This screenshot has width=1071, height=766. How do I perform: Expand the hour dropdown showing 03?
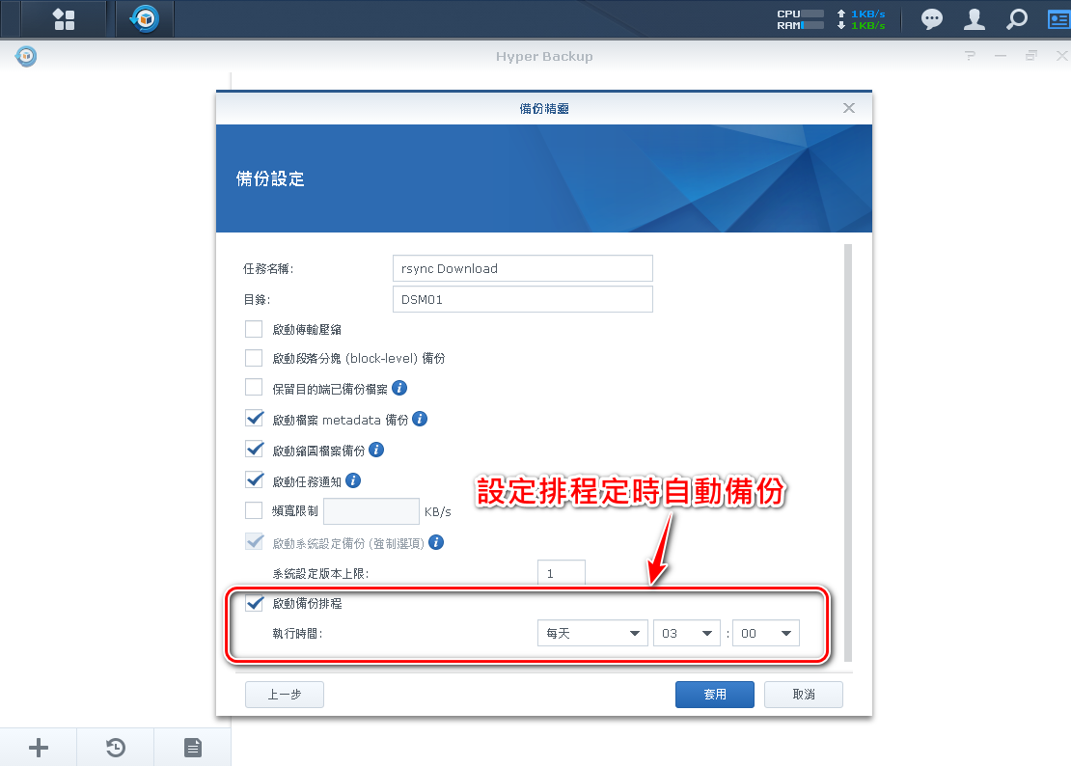[687, 633]
